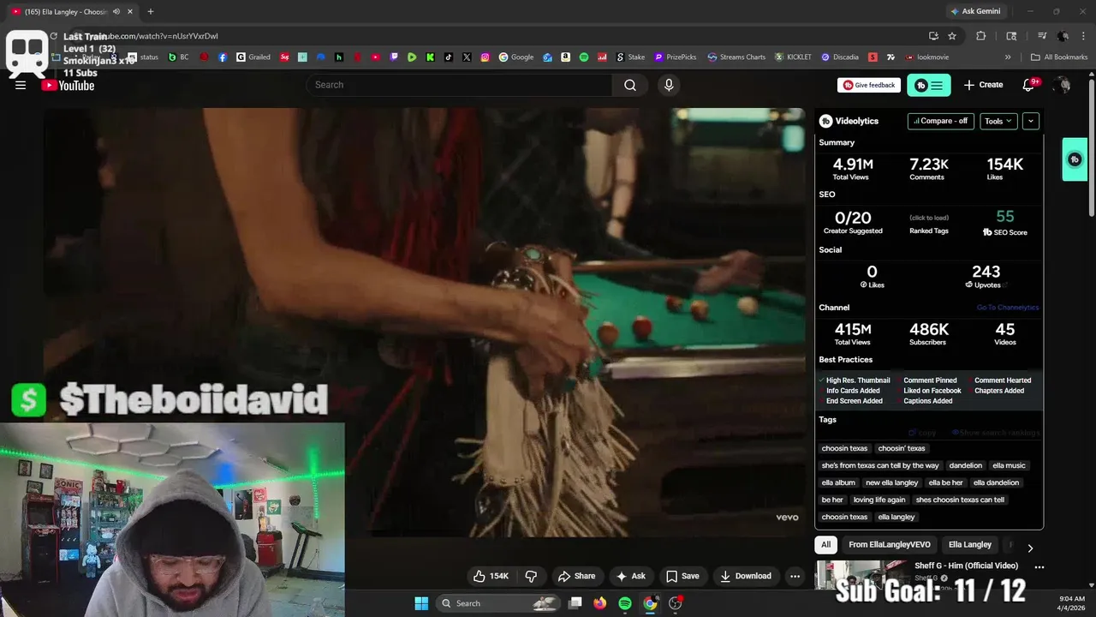Open the PrizePicks bookmark
This screenshot has height=617, width=1096.
676,57
